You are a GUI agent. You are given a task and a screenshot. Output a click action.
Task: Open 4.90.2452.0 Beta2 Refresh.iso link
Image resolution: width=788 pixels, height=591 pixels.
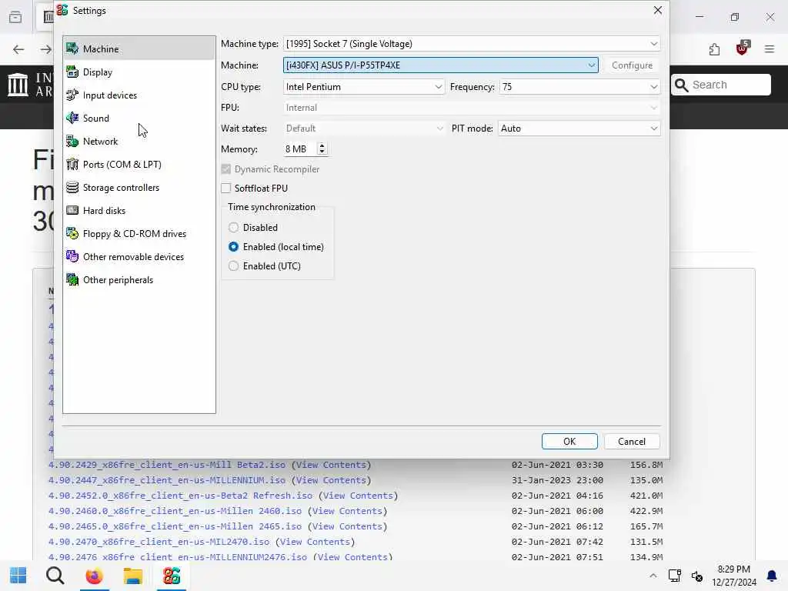(180, 496)
